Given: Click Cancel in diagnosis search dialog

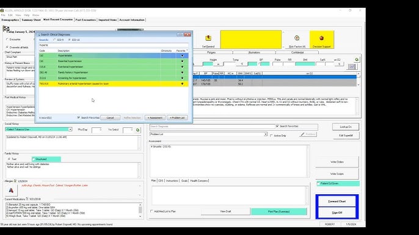Looking at the screenshot, I should click(x=110, y=118).
